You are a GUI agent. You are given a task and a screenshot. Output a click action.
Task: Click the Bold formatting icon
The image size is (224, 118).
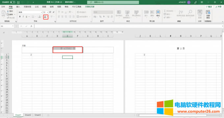point(20,17)
